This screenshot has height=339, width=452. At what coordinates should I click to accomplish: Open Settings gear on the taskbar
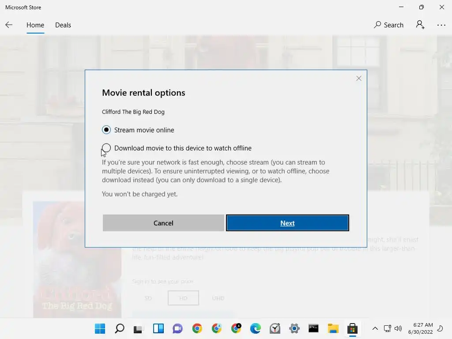point(294,328)
